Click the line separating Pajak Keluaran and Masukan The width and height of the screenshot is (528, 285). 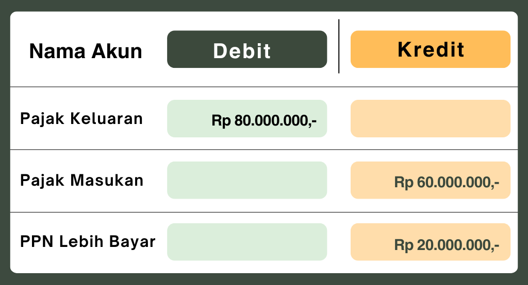click(x=264, y=150)
